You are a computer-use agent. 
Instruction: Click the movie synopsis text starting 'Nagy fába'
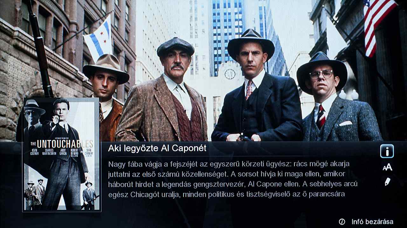click(233, 179)
